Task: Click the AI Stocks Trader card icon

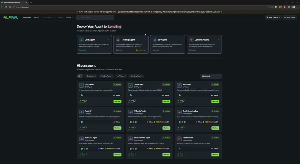Action: [x=130, y=112]
